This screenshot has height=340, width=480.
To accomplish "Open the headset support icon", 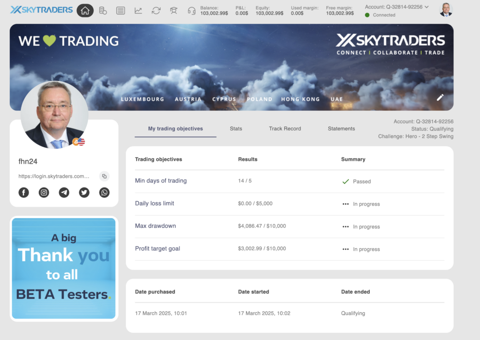I will coord(192,11).
